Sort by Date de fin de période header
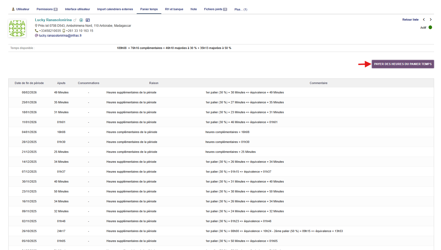The image size is (441, 250). (x=29, y=83)
